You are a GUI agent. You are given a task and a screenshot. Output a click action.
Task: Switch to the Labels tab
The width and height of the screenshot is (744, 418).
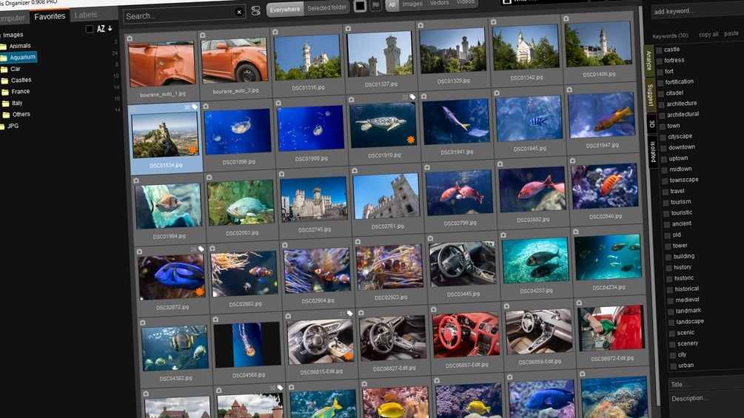tap(86, 15)
